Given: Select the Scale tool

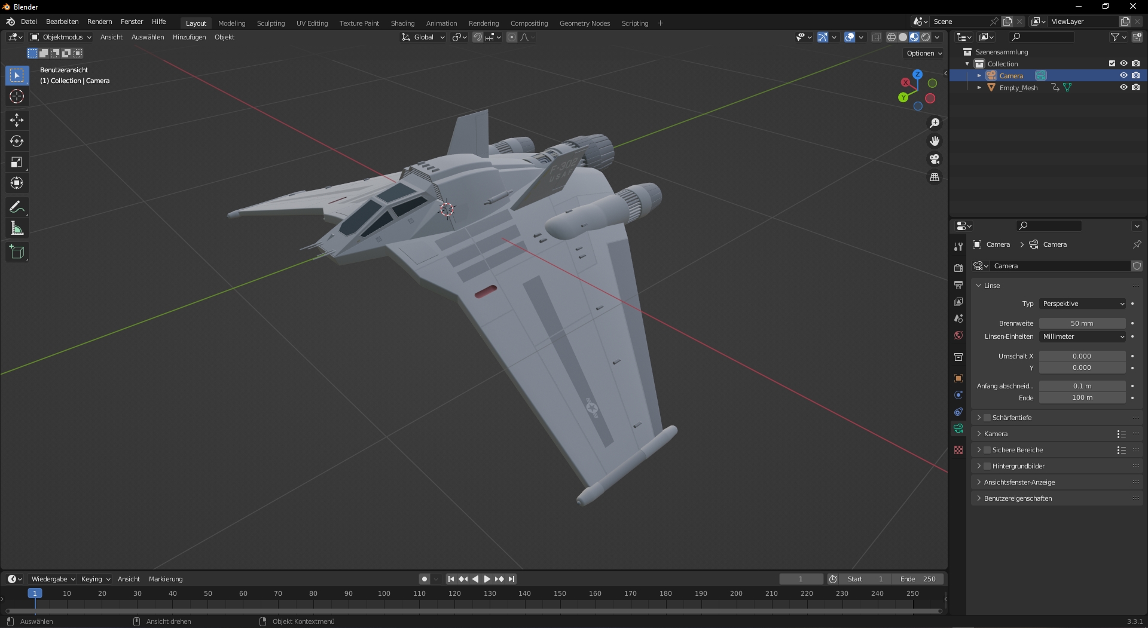Looking at the screenshot, I should tap(17, 162).
